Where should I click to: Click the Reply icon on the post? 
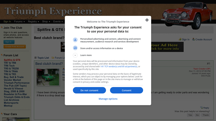point(201,108)
